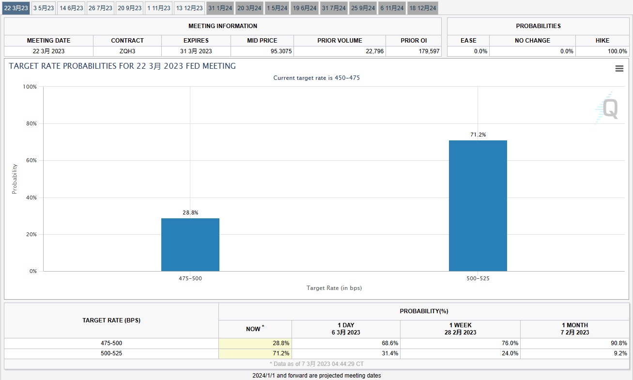Click the QuikStrike Q logo watermark
This screenshot has width=633, height=380.
coord(607,108)
